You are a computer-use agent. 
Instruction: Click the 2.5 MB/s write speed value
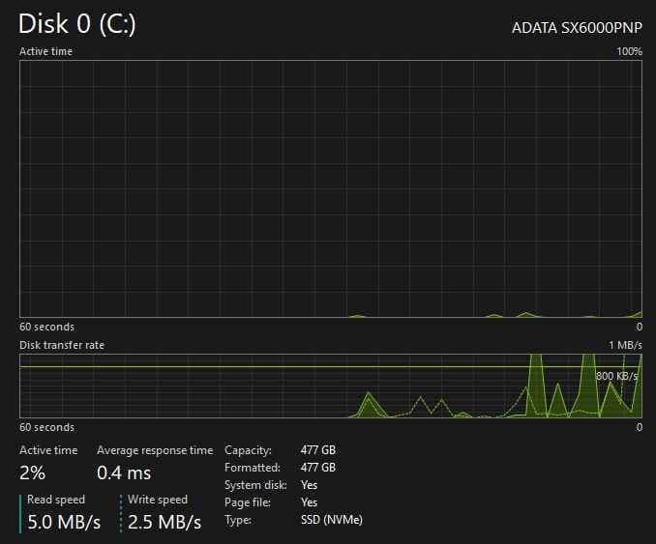click(164, 523)
